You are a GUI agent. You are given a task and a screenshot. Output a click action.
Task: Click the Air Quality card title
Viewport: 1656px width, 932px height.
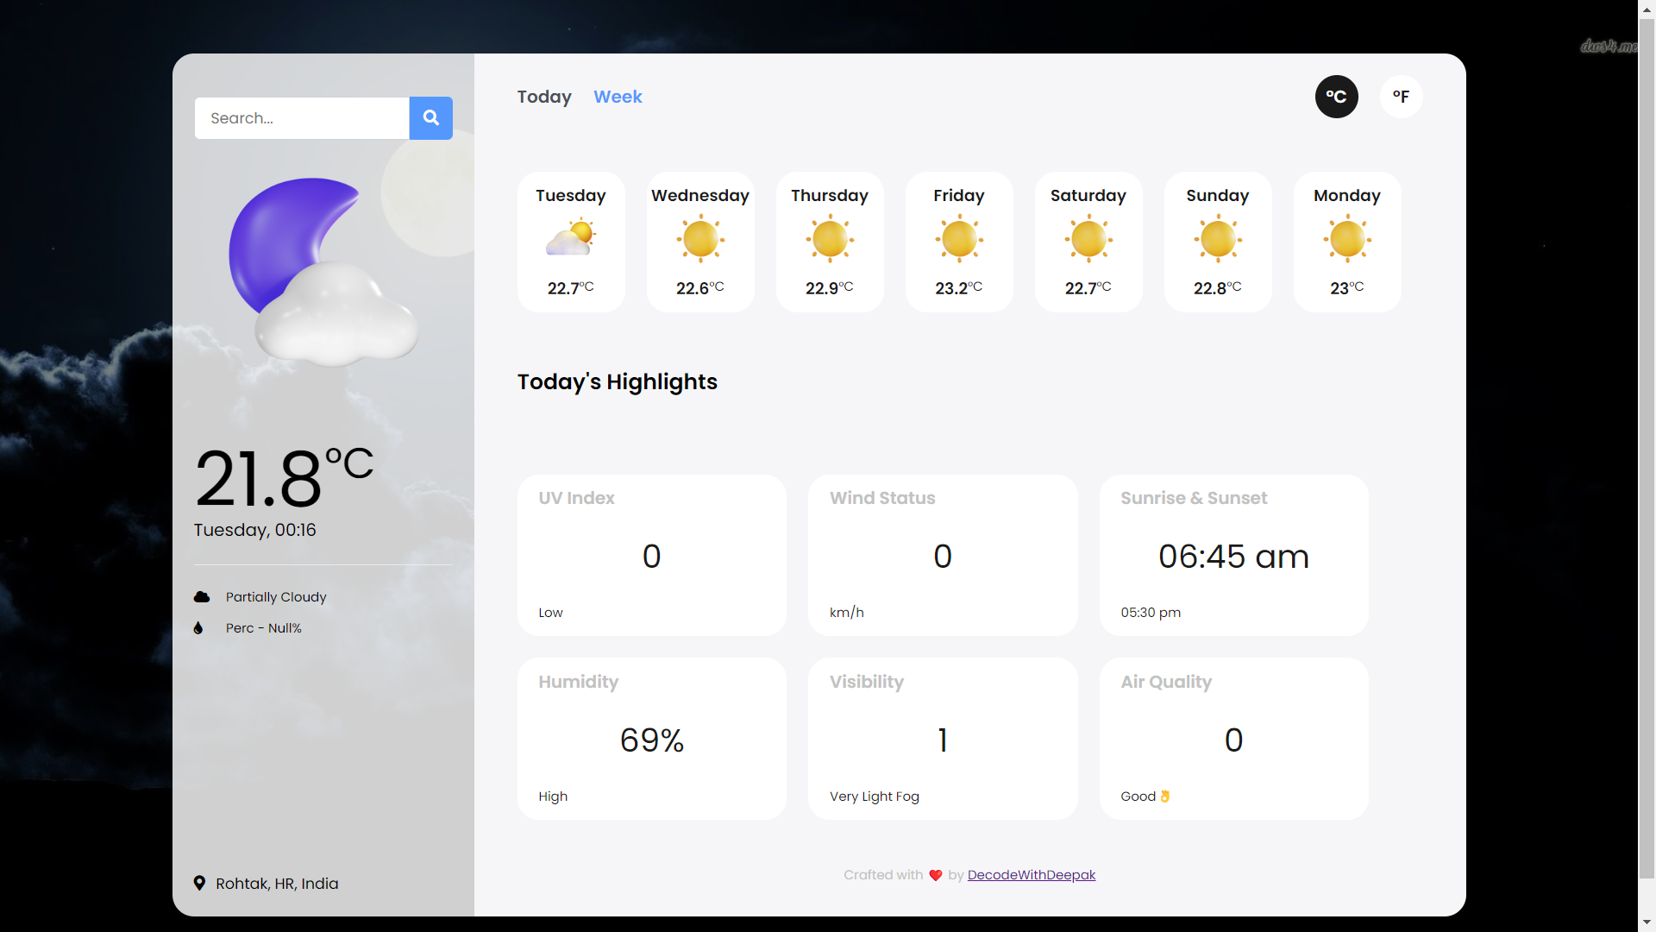(x=1166, y=682)
